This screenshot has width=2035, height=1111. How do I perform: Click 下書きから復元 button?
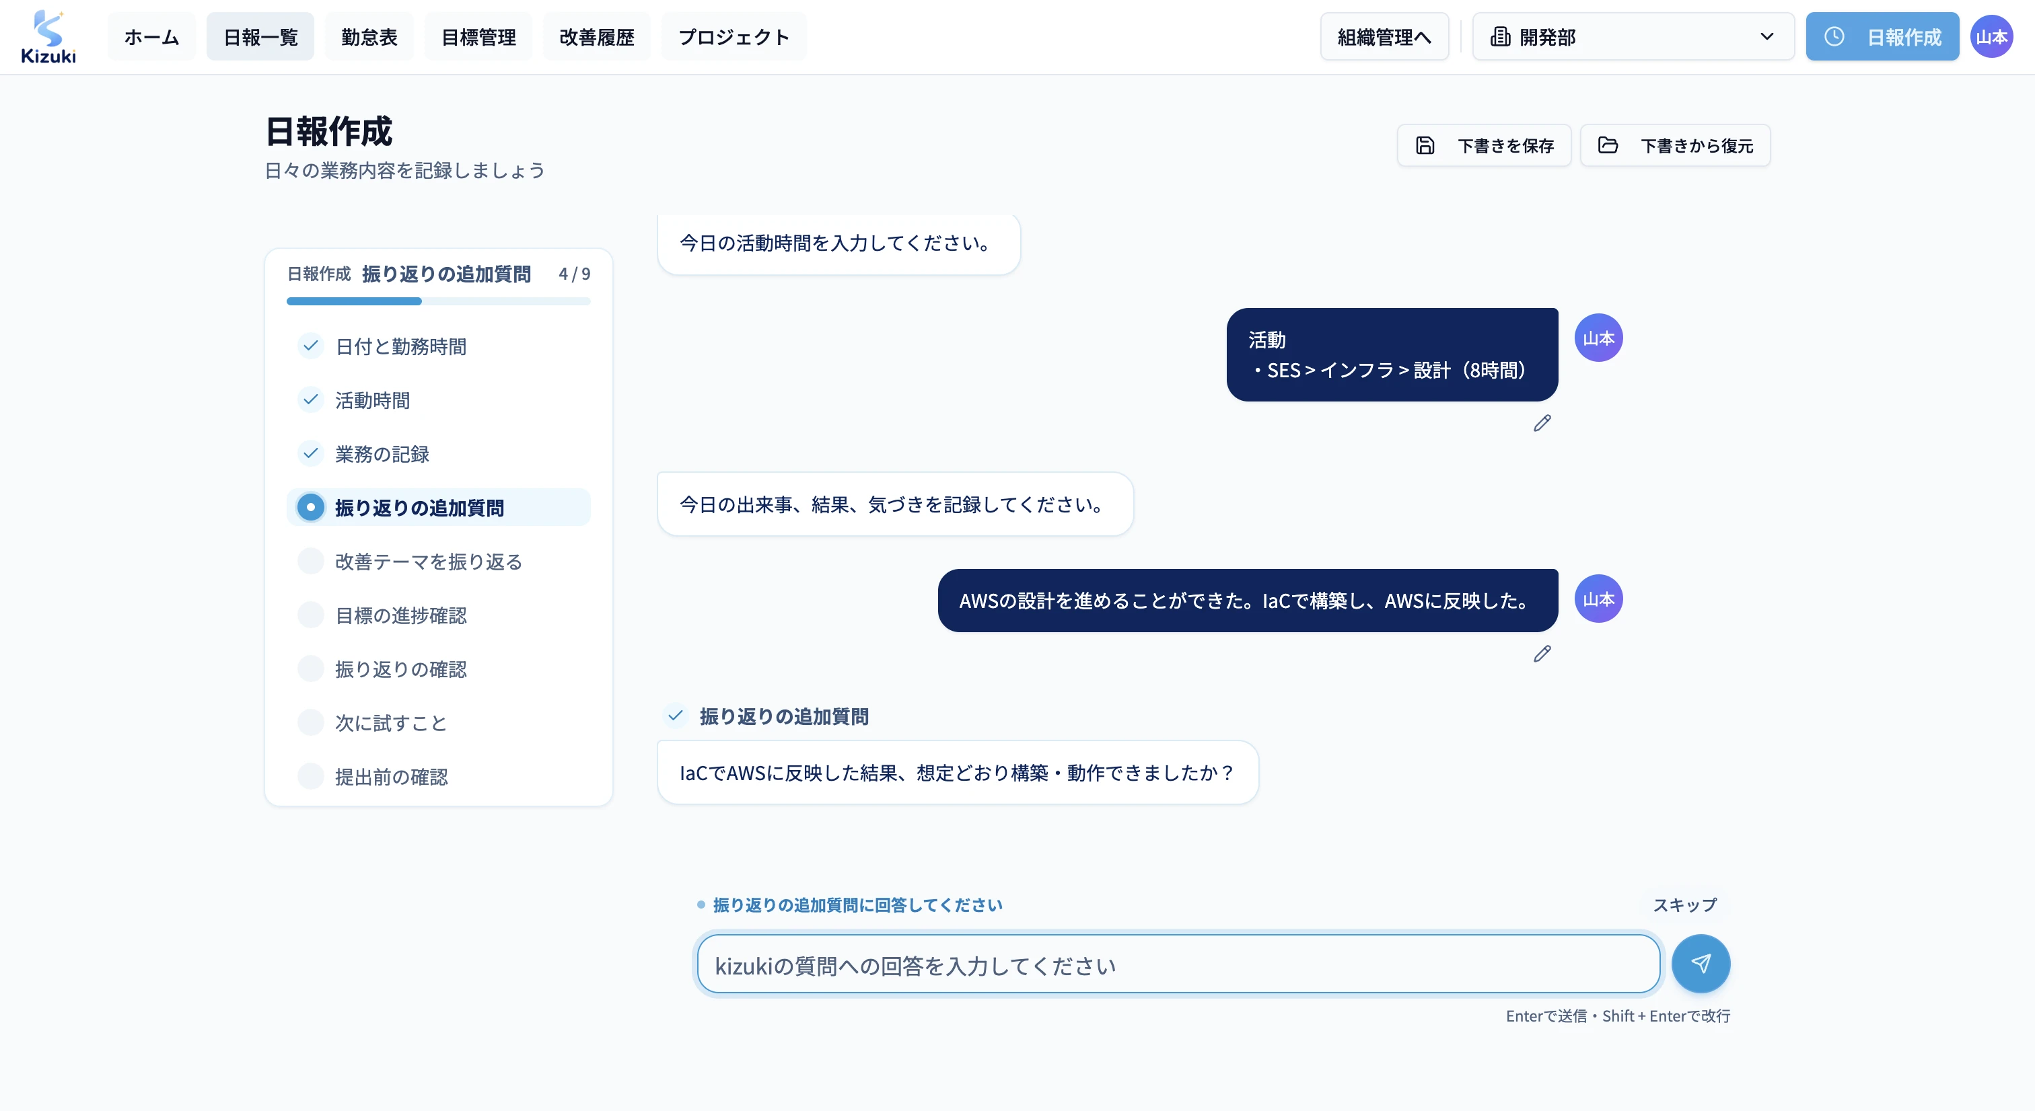point(1675,145)
